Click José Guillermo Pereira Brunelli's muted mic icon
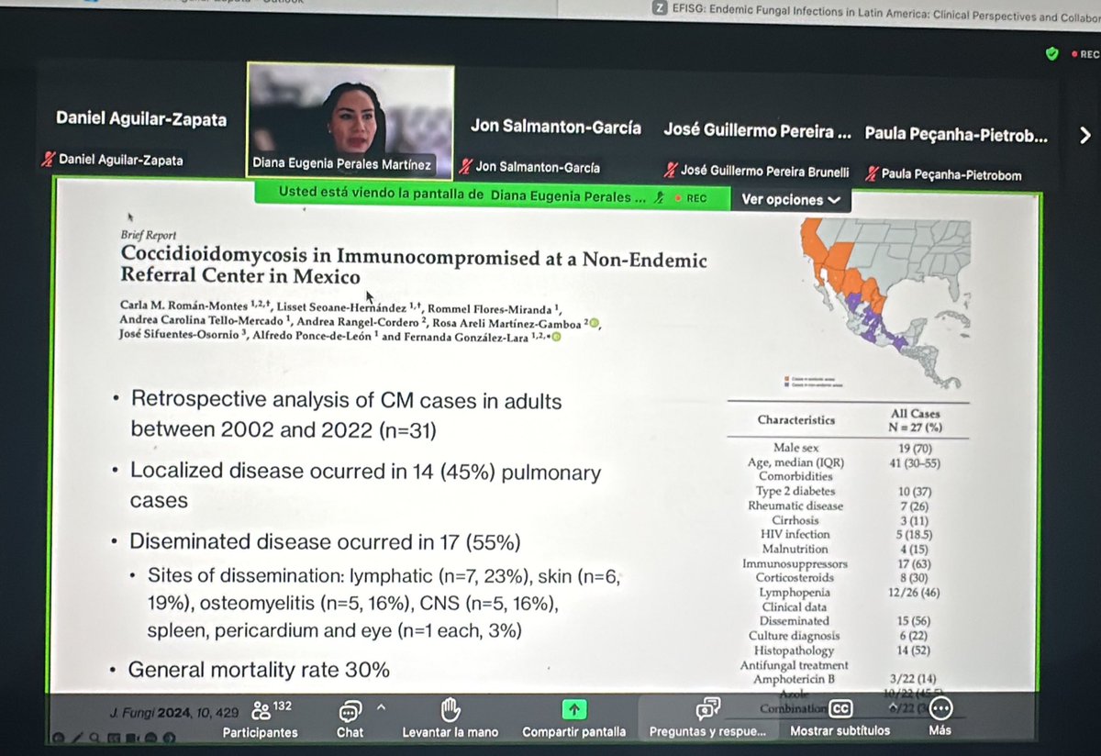 click(670, 172)
